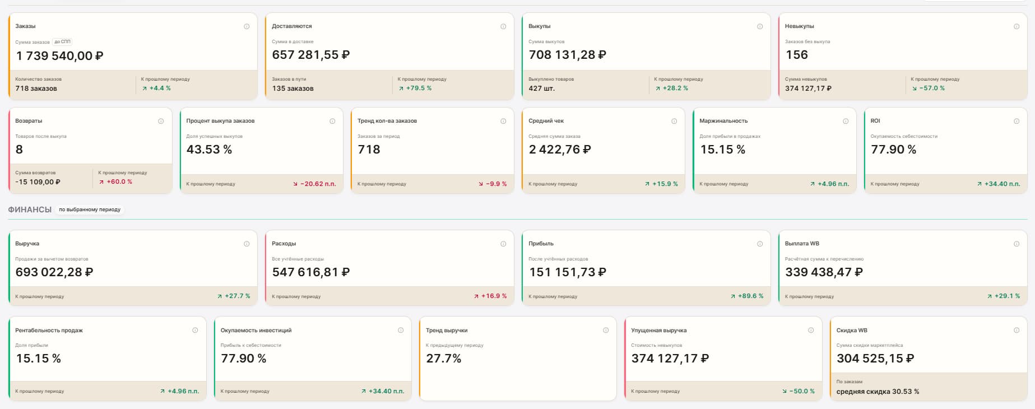Click the revenue value 693 022,28 ₽
This screenshot has height=409, width=1035.
[x=54, y=272]
